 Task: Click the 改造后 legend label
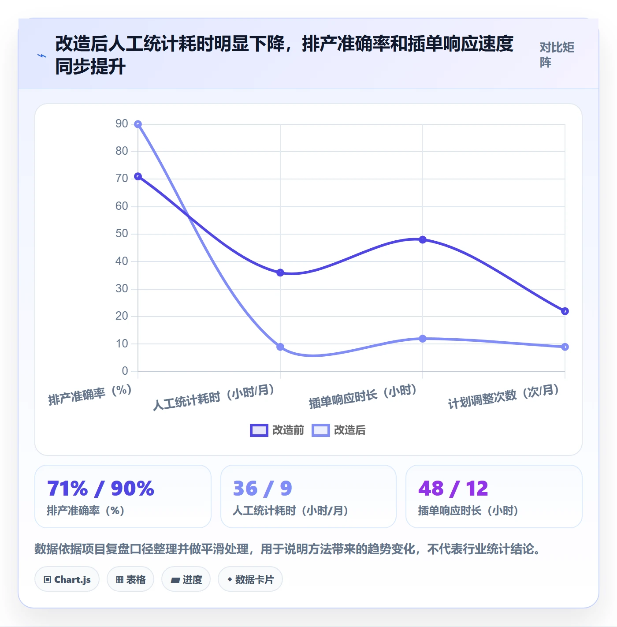click(349, 430)
